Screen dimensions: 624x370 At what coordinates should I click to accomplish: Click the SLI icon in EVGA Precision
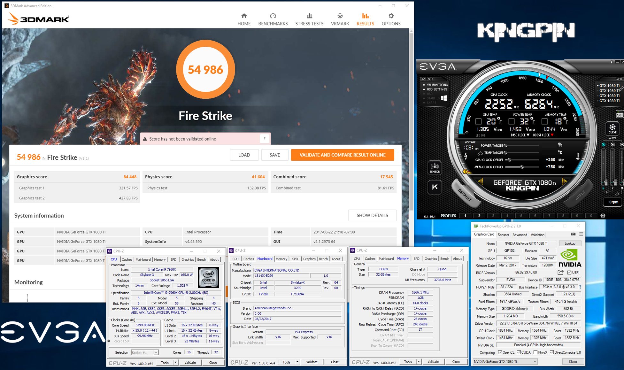[620, 115]
